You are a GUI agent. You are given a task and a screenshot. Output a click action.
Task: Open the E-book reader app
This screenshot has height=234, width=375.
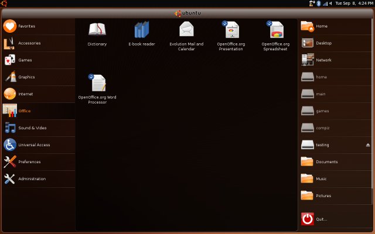[142, 29]
